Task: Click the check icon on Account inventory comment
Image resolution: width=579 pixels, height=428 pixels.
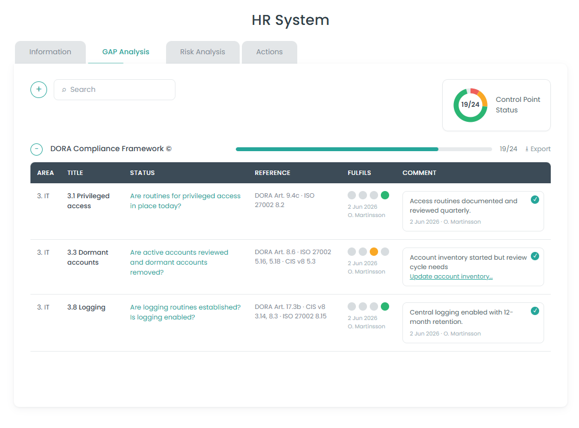Action: (x=535, y=256)
